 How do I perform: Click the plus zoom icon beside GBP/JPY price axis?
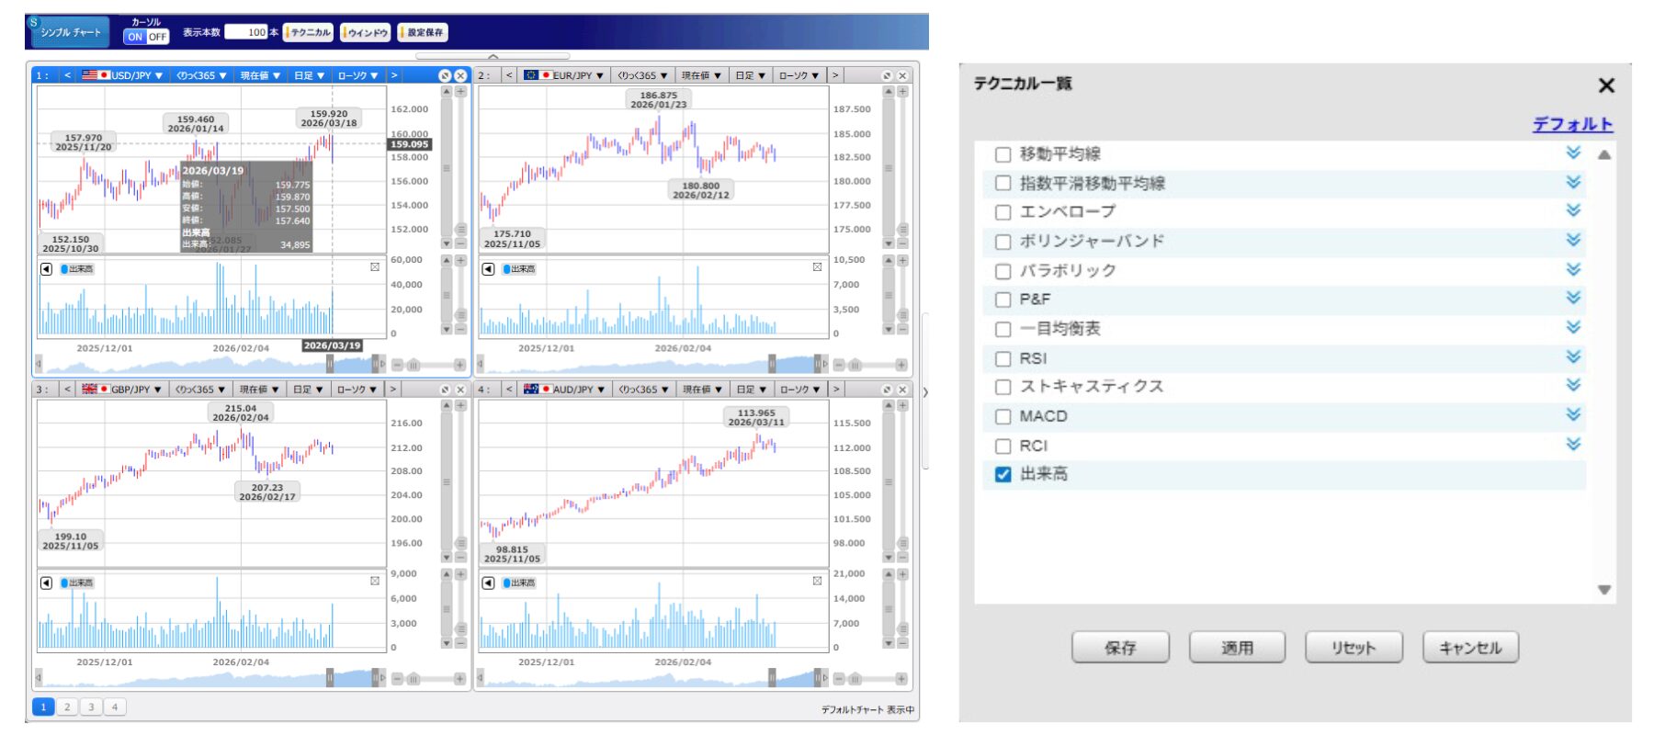(x=460, y=405)
